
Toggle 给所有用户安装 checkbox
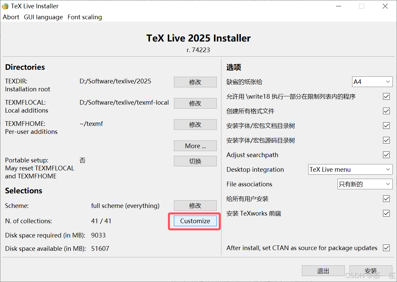[386, 199]
